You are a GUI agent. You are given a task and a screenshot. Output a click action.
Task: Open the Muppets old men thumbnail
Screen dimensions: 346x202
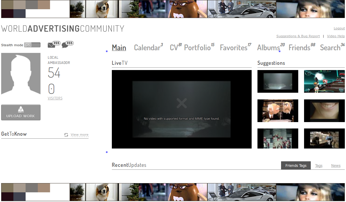[x=278, y=110]
